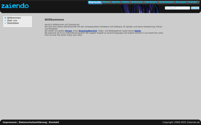Visit the Forum tab in the top navigation
This screenshot has height=125, width=201.
point(193,2)
